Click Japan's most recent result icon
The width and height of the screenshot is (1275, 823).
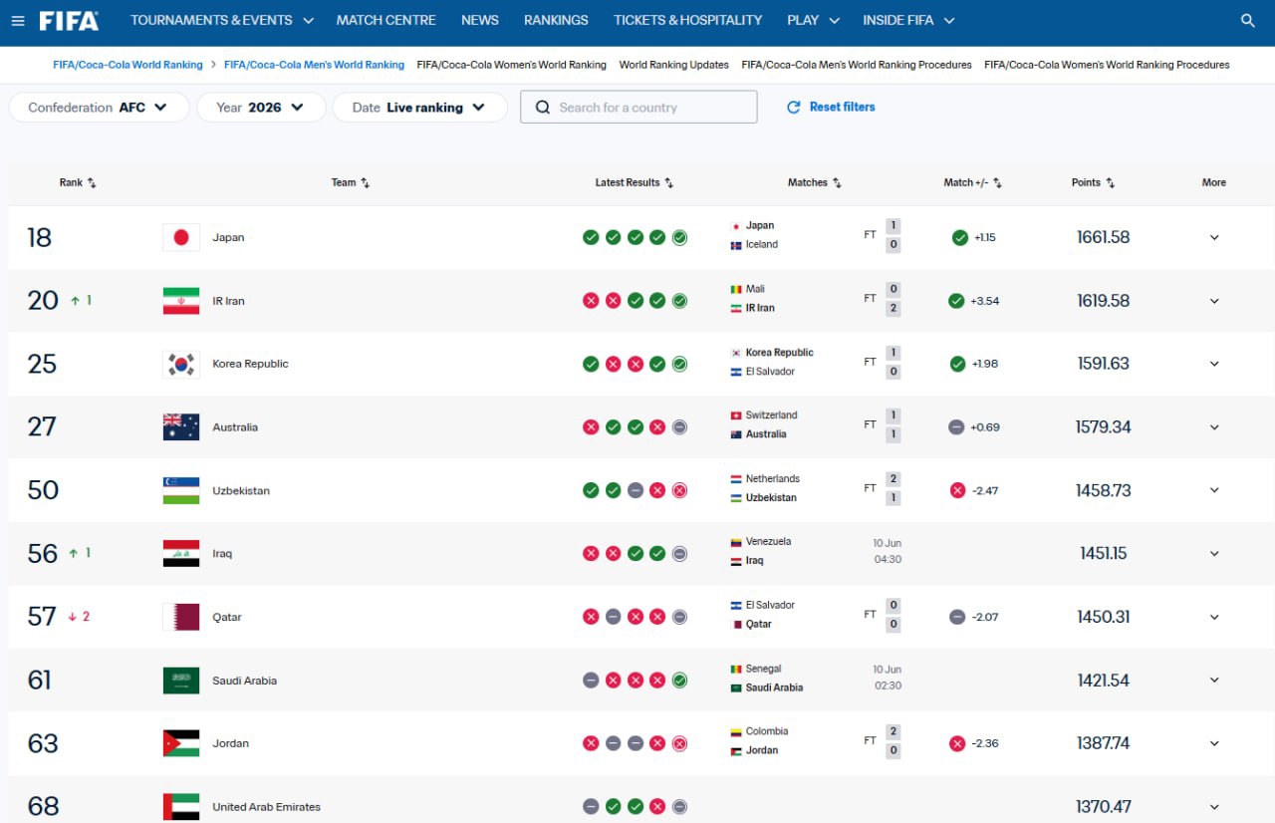click(x=679, y=237)
